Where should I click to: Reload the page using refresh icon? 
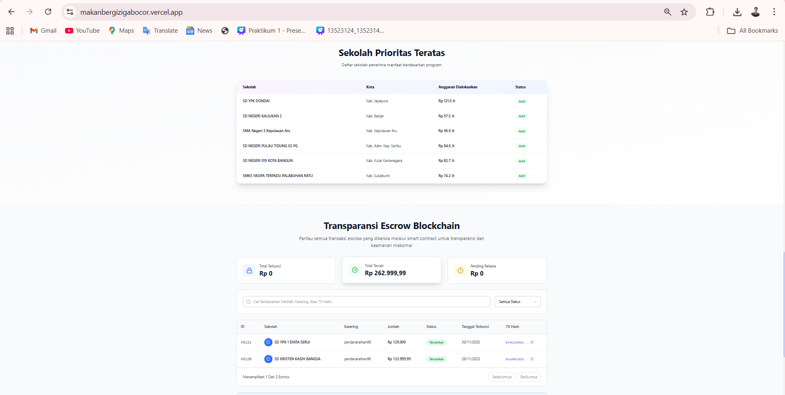tap(48, 12)
